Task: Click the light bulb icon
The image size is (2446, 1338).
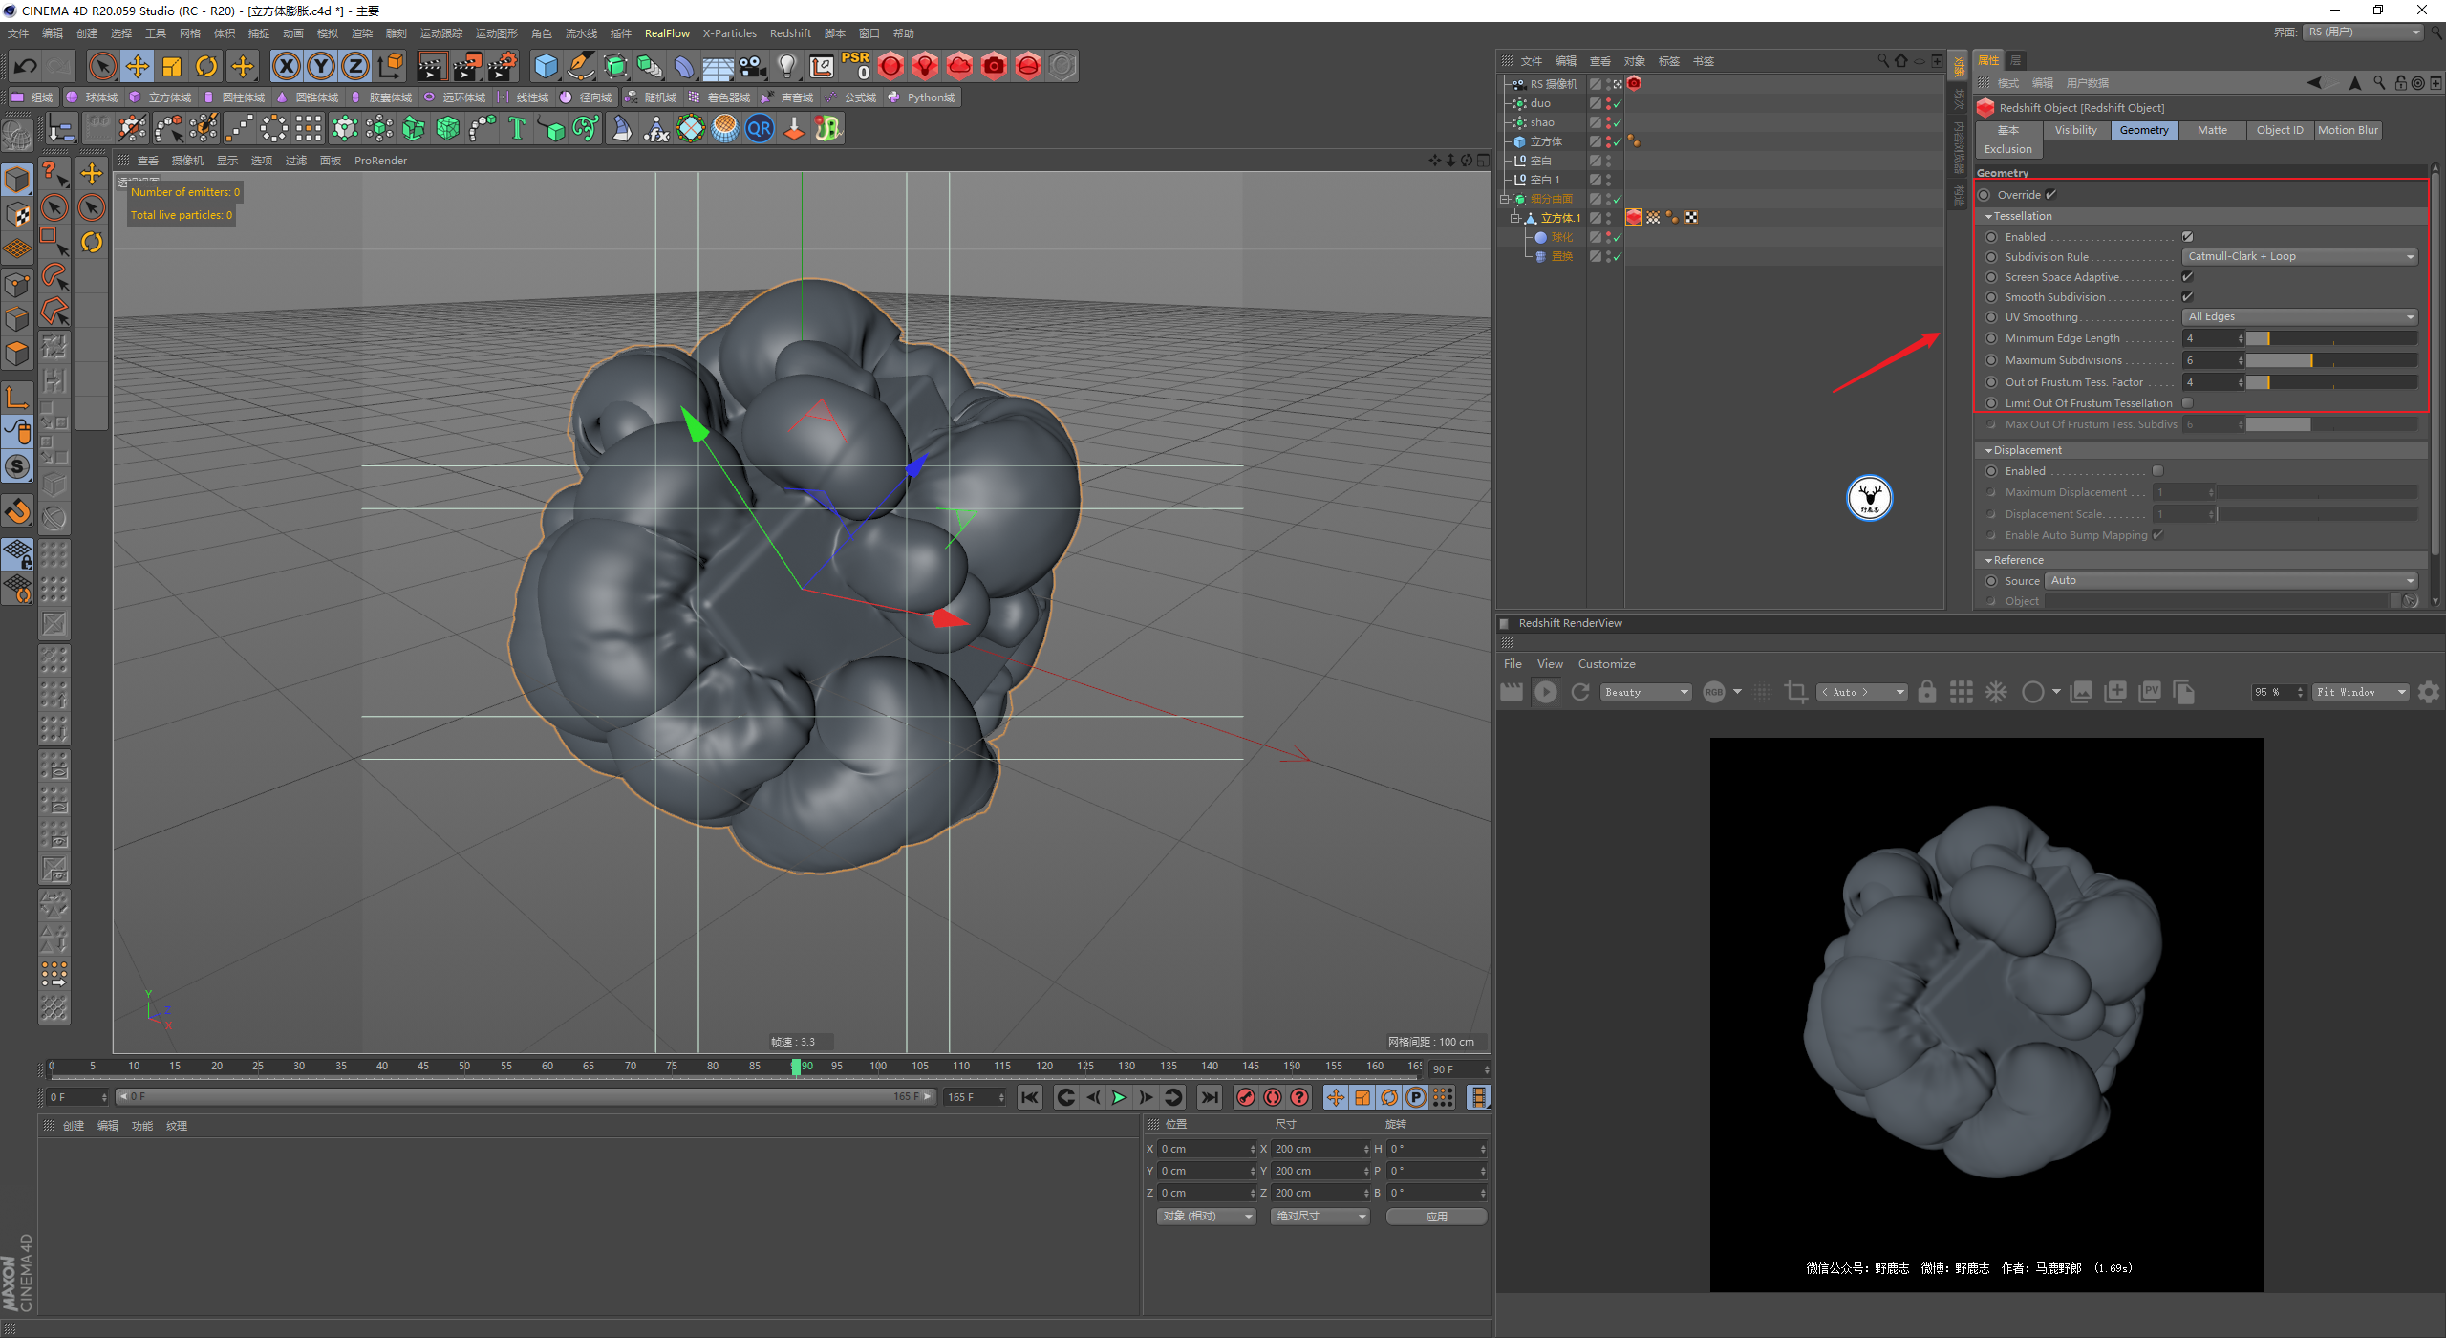Action: [x=786, y=66]
